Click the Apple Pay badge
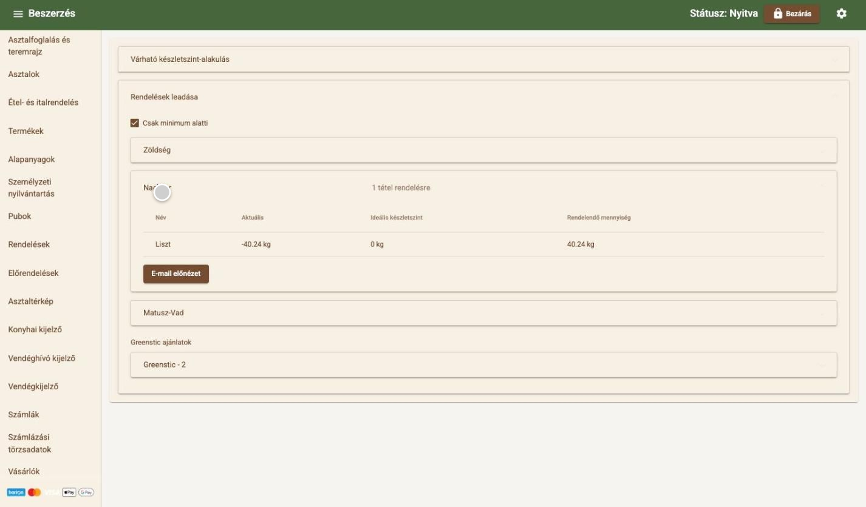 pos(69,492)
